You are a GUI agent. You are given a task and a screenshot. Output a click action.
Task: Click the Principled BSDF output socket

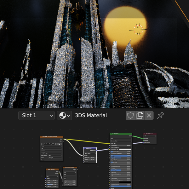[133, 136]
